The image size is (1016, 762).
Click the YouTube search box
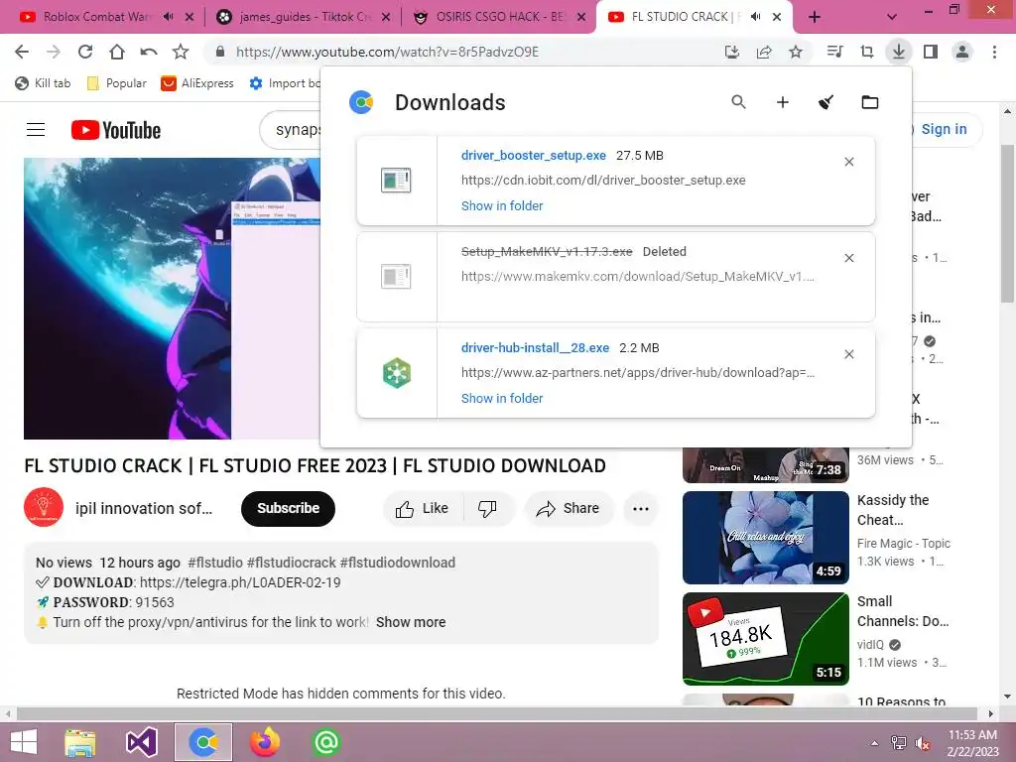pyautogui.click(x=292, y=130)
